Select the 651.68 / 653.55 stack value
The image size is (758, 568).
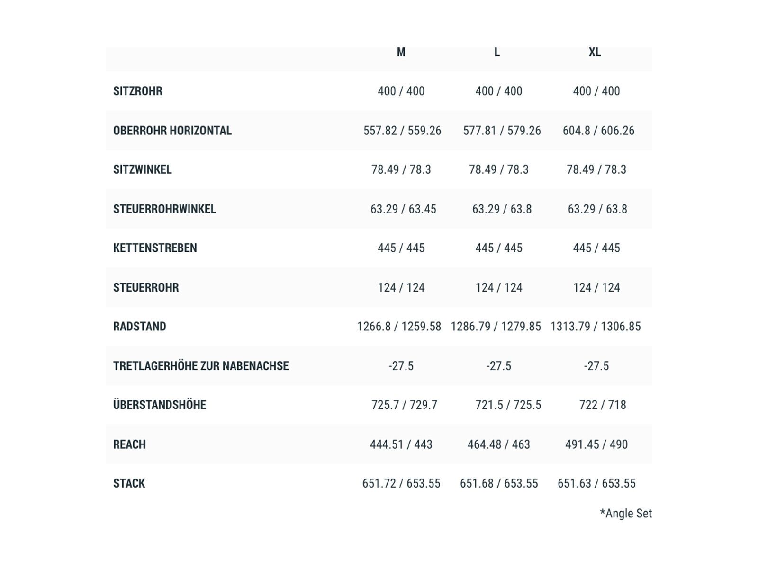pyautogui.click(x=499, y=483)
